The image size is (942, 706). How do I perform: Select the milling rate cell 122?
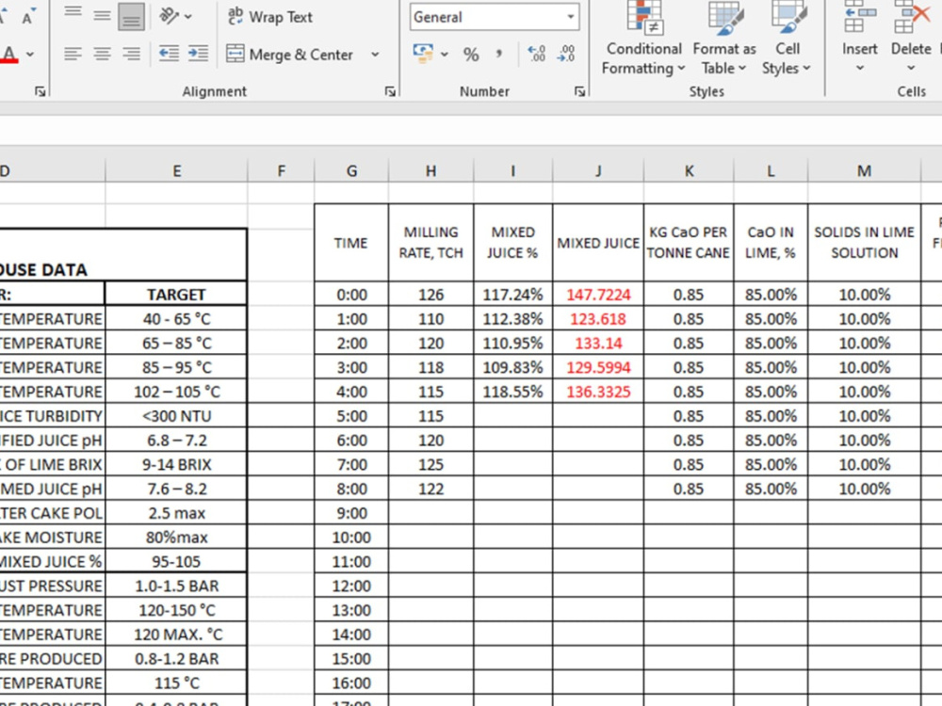coord(430,489)
